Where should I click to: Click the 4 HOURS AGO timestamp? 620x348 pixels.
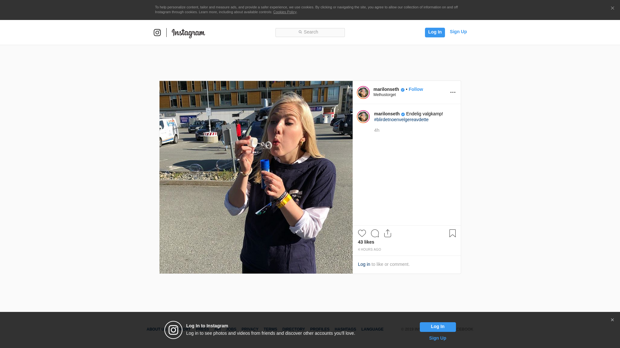[x=369, y=249]
